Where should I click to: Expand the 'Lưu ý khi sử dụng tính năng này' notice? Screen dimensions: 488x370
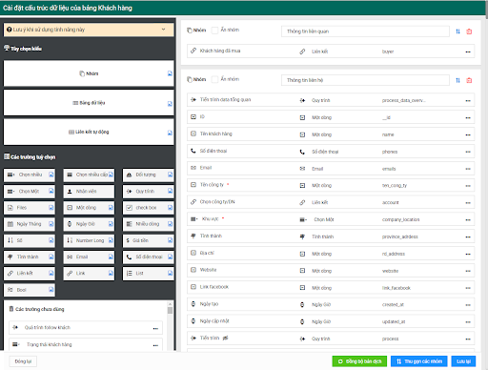pyautogui.click(x=89, y=30)
